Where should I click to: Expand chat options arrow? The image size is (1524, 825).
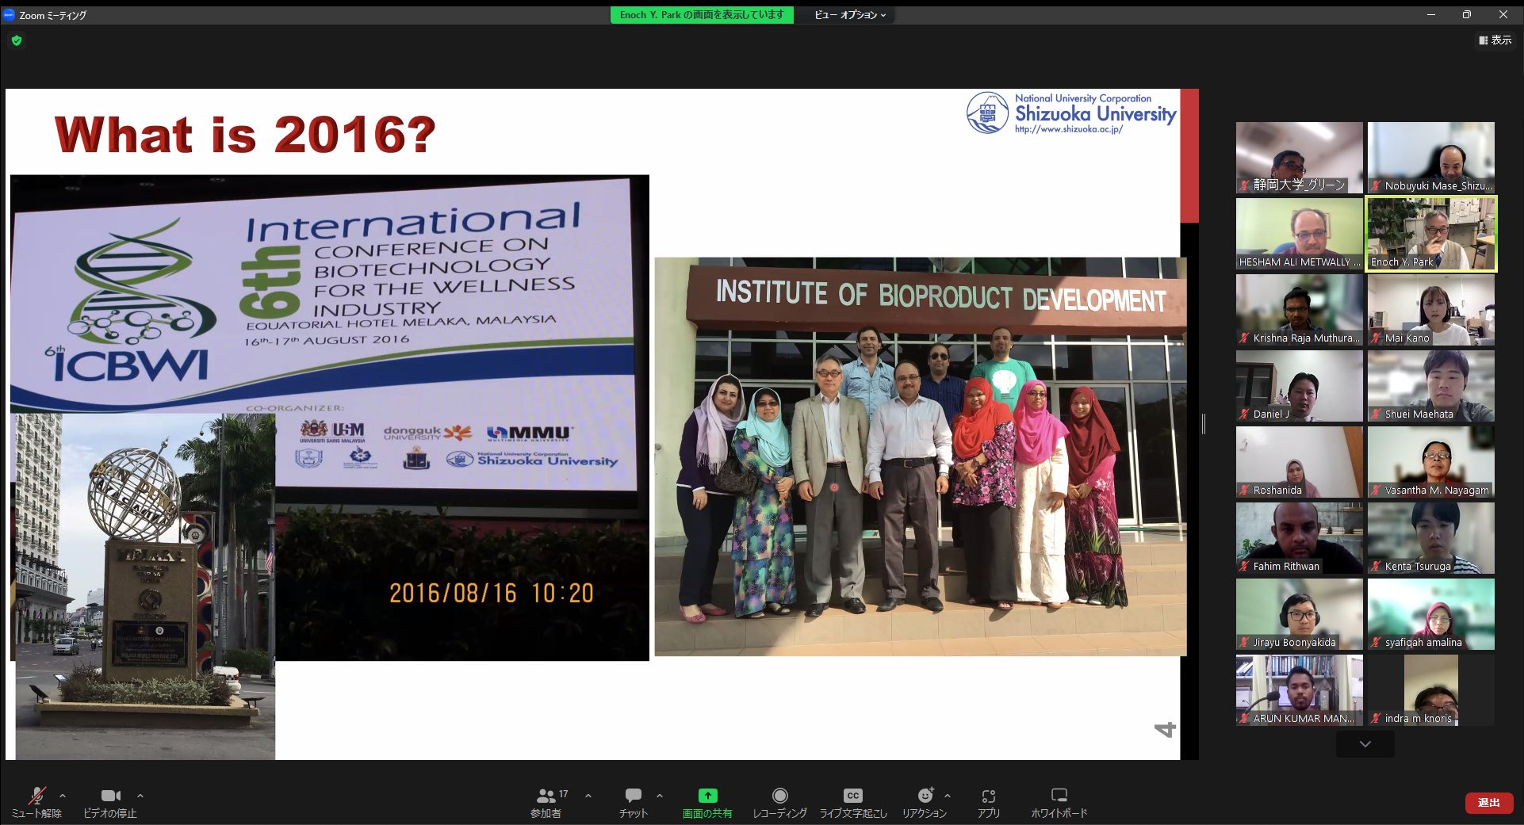(660, 795)
